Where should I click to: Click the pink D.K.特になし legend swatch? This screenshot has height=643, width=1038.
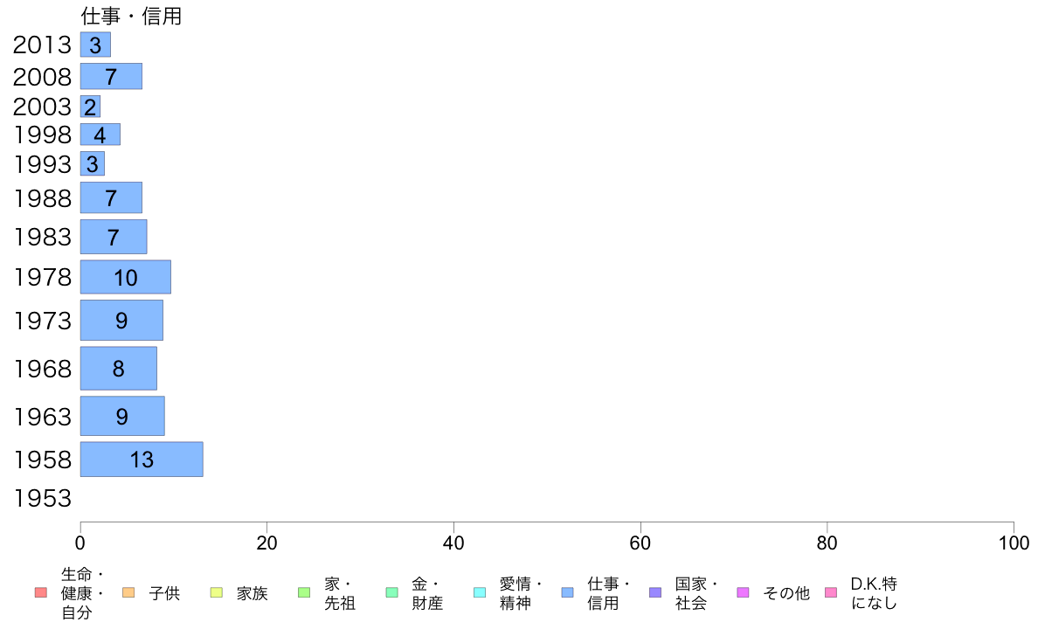coord(831,592)
